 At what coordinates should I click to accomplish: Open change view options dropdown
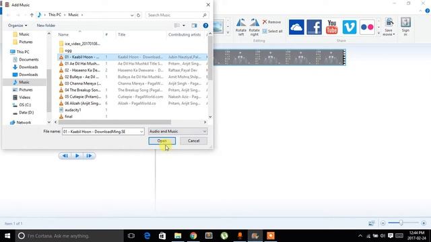[184, 26]
